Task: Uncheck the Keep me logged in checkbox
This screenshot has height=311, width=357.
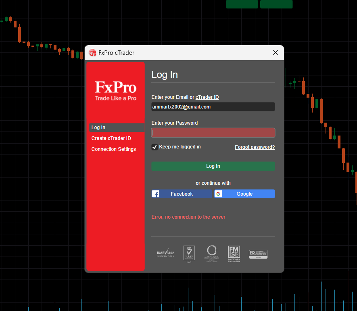Action: click(x=154, y=147)
